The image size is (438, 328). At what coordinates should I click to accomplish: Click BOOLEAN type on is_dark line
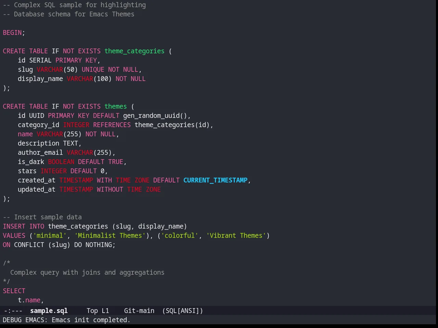pyautogui.click(x=61, y=162)
